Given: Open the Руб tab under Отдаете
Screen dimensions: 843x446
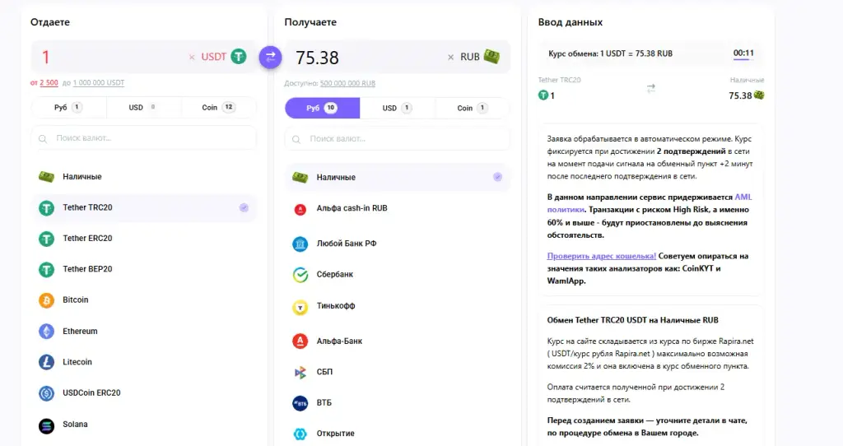Looking at the screenshot, I should [x=69, y=108].
